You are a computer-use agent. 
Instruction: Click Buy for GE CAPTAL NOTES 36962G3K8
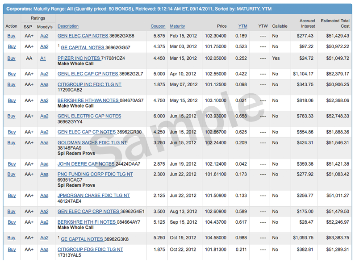(x=11, y=238)
